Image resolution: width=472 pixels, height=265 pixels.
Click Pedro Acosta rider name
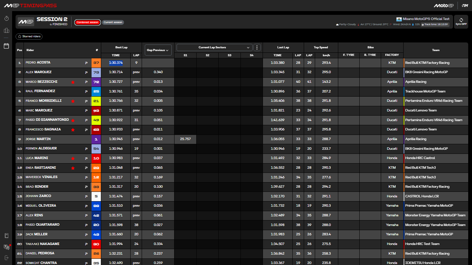click(38, 63)
